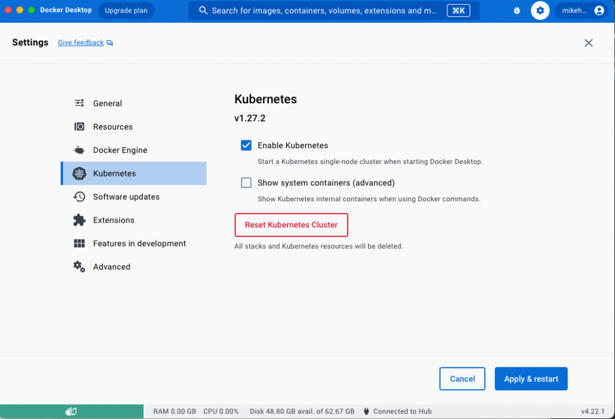Click the ⌘K shortcut badge
Image resolution: width=615 pixels, height=419 pixels.
[x=458, y=11]
